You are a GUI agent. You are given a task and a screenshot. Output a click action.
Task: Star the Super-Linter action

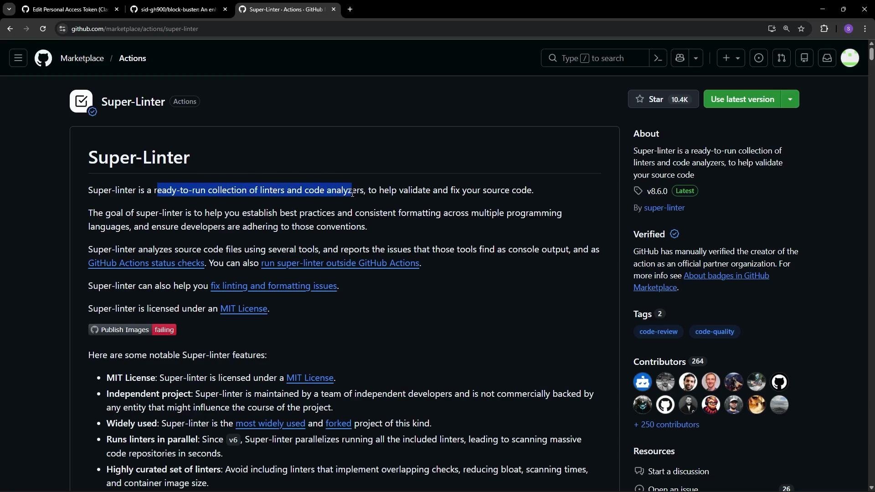point(663,99)
